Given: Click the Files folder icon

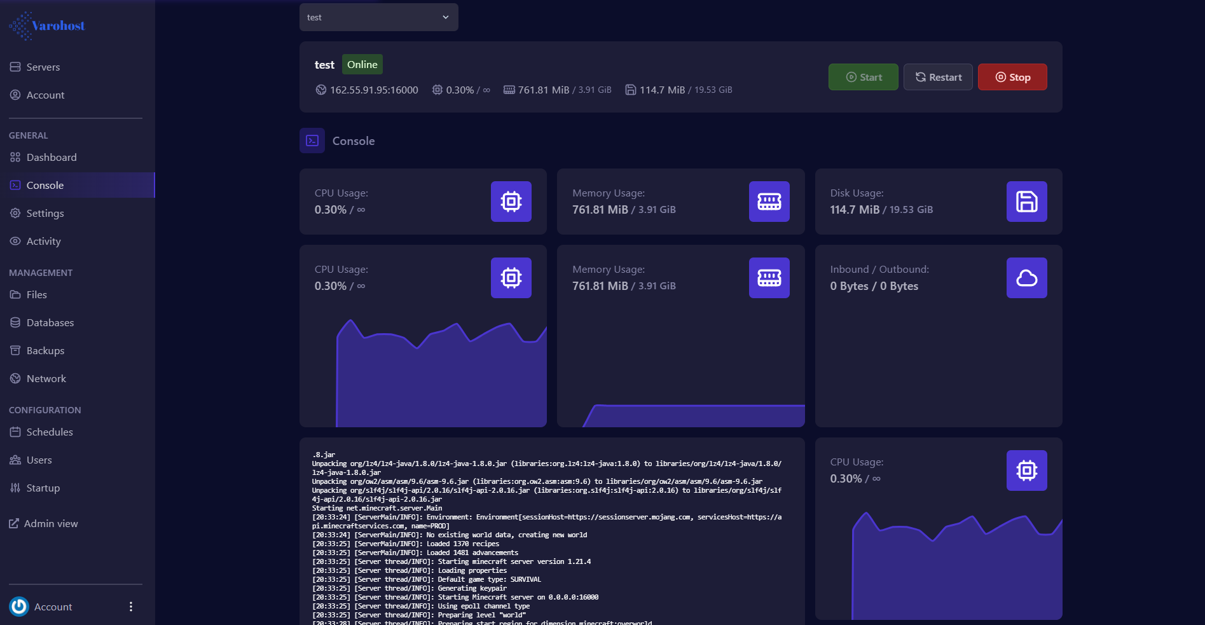Looking at the screenshot, I should point(15,294).
